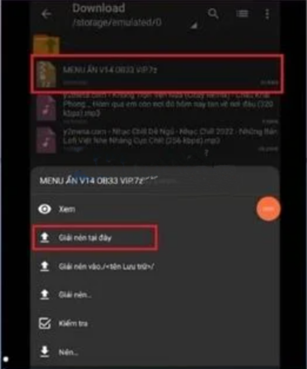The height and width of the screenshot is (369, 307).
Task: Select the first y2mate mp3 music file icon
Action: [x=46, y=108]
